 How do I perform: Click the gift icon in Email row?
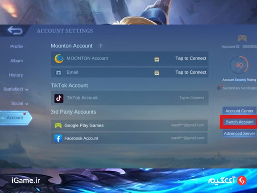pyautogui.click(x=157, y=73)
